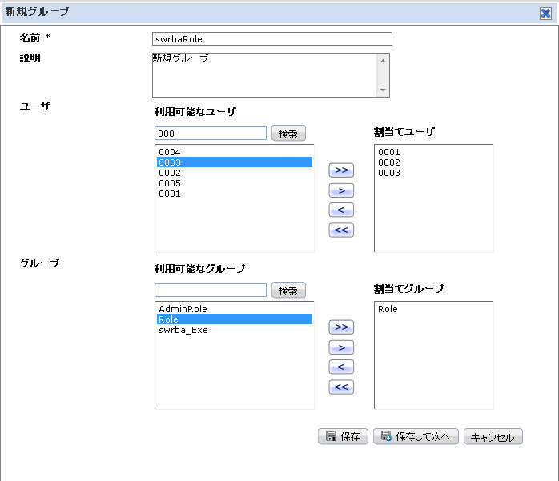This screenshot has width=559, height=481.
Task: Assign selected group with > arrow
Action: (341, 347)
